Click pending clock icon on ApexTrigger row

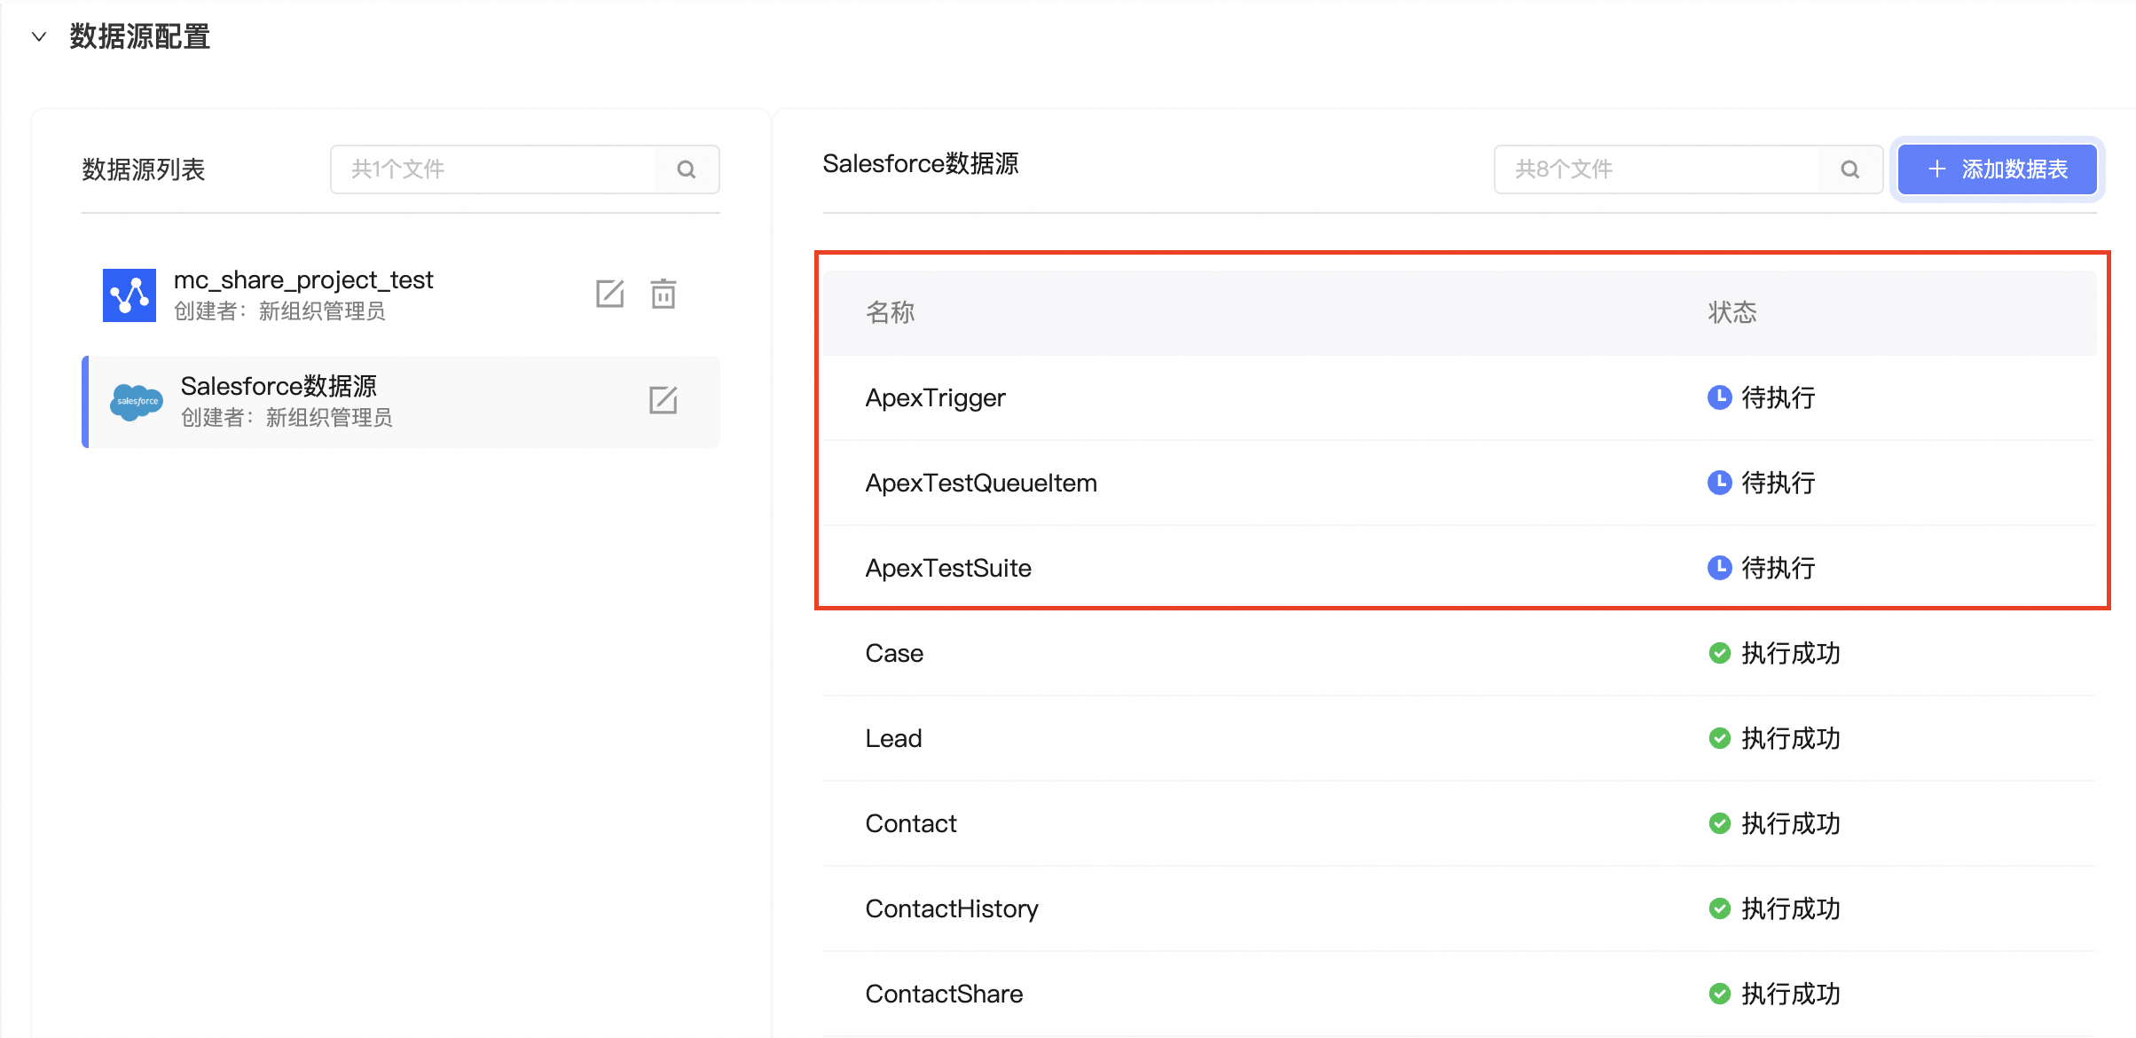(1719, 397)
